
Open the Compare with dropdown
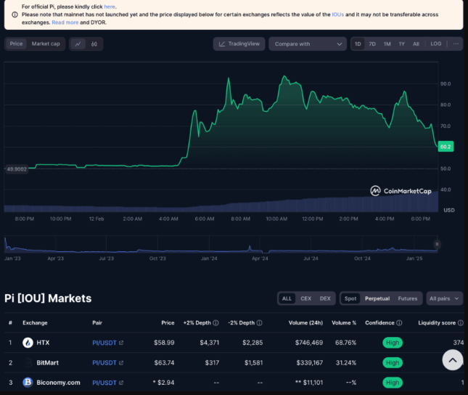pos(308,44)
